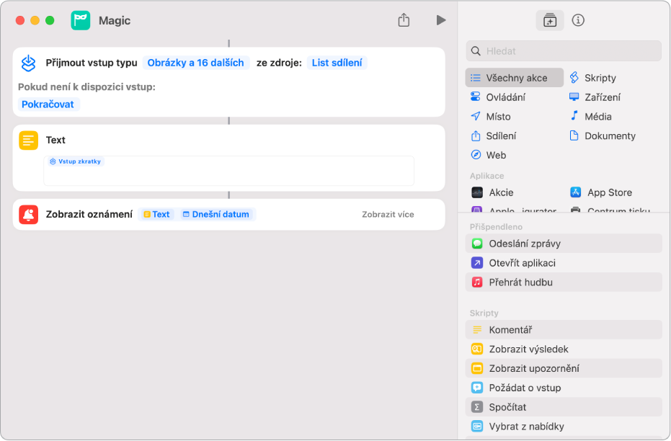Screen dimensions: 671x441
Task: Run the shortcut with the play button
Action: point(441,20)
